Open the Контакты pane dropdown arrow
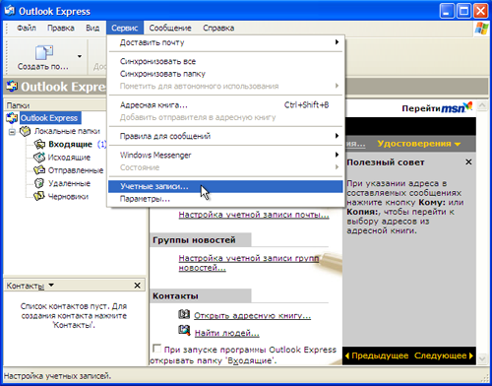 tap(51, 285)
